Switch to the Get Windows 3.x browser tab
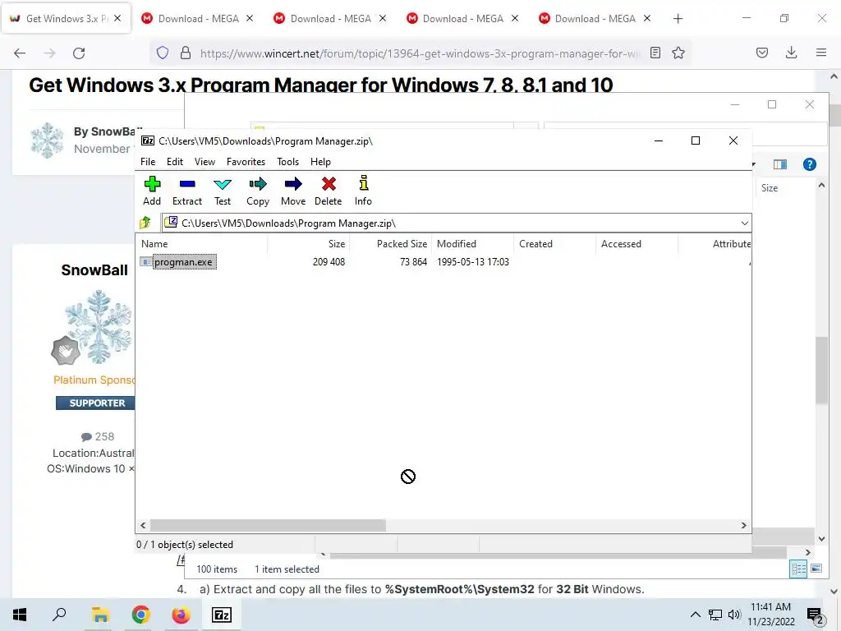This screenshot has width=841, height=631. pyautogui.click(x=66, y=19)
